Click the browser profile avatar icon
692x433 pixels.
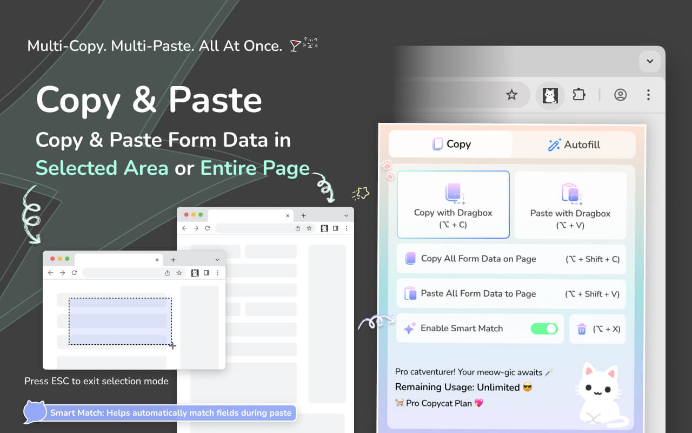tap(620, 95)
